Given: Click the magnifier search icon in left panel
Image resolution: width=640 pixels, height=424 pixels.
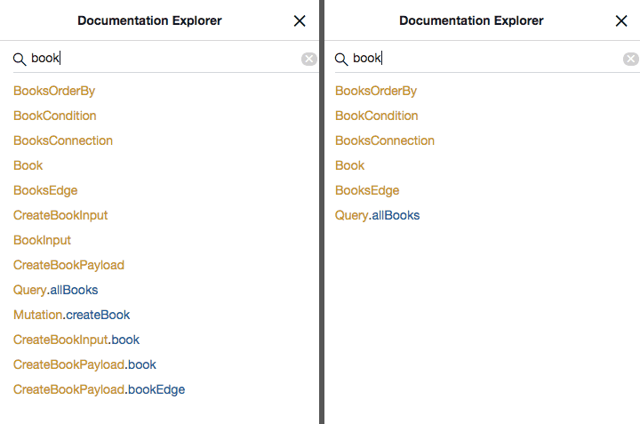Looking at the screenshot, I should [19, 59].
